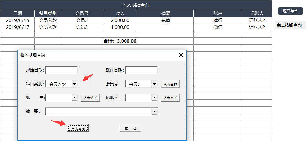Click the 返回菜单 button
Viewport: 306px width, 141px height.
(x=290, y=11)
